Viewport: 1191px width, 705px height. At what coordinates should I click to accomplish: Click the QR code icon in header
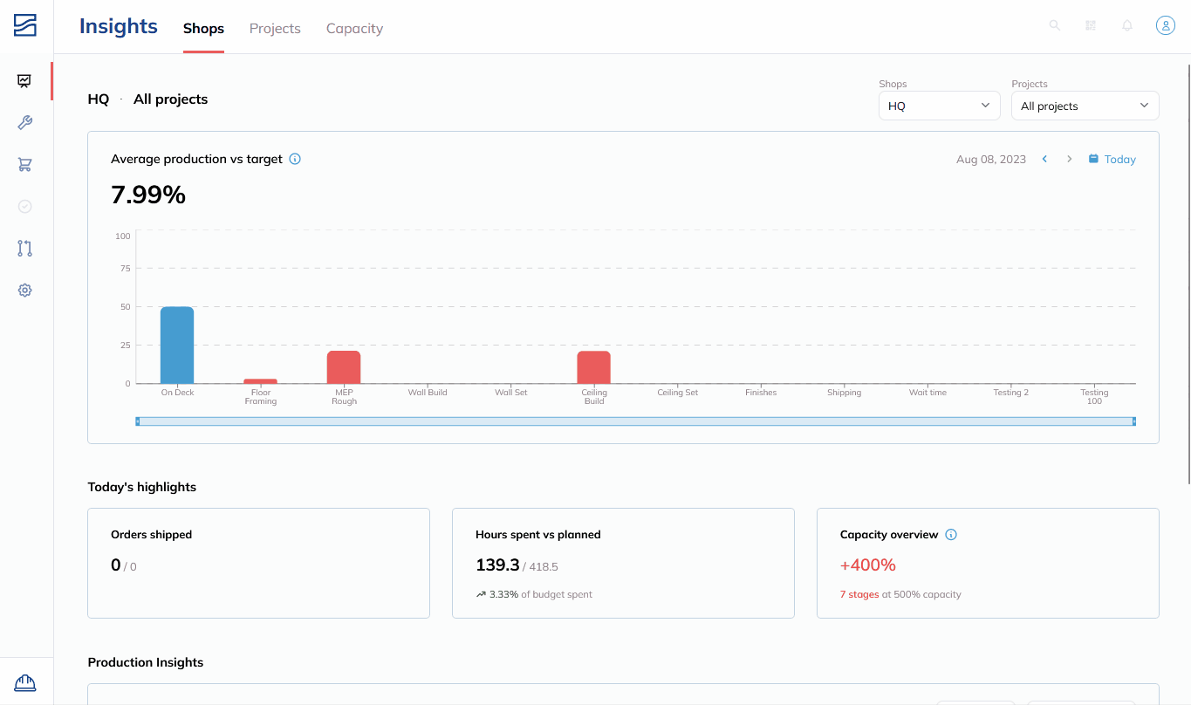tap(1091, 25)
